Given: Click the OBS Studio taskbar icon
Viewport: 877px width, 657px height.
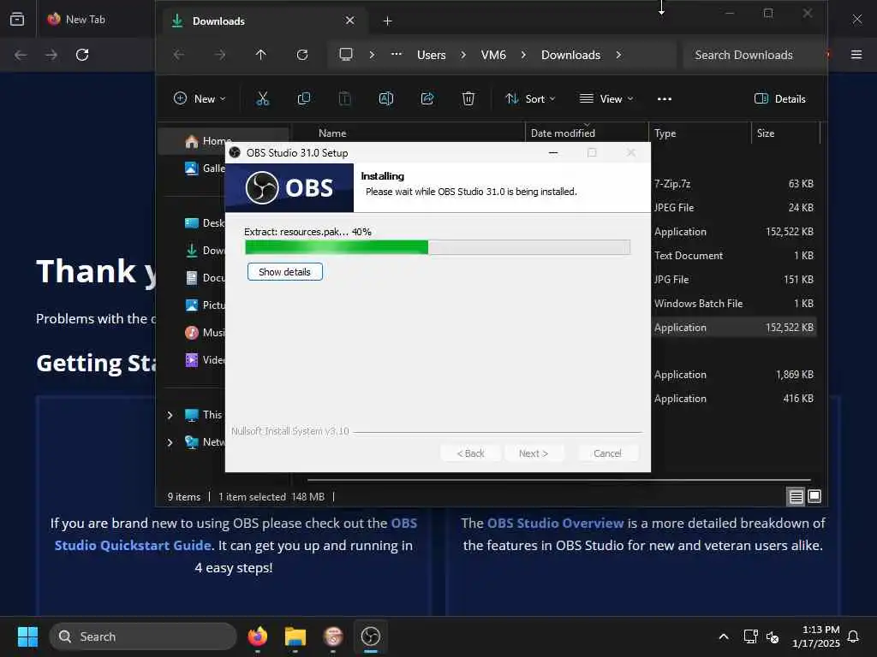Looking at the screenshot, I should point(370,636).
